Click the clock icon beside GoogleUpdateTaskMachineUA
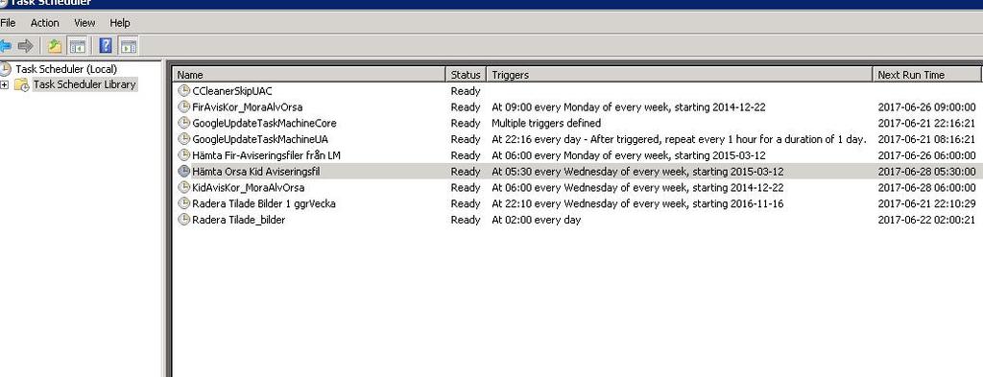 point(183,139)
